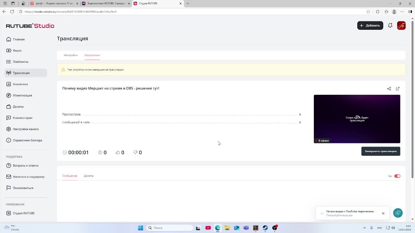This screenshot has width=415, height=233.
Task: Open the Видео section in sidebar
Action: coord(17,50)
